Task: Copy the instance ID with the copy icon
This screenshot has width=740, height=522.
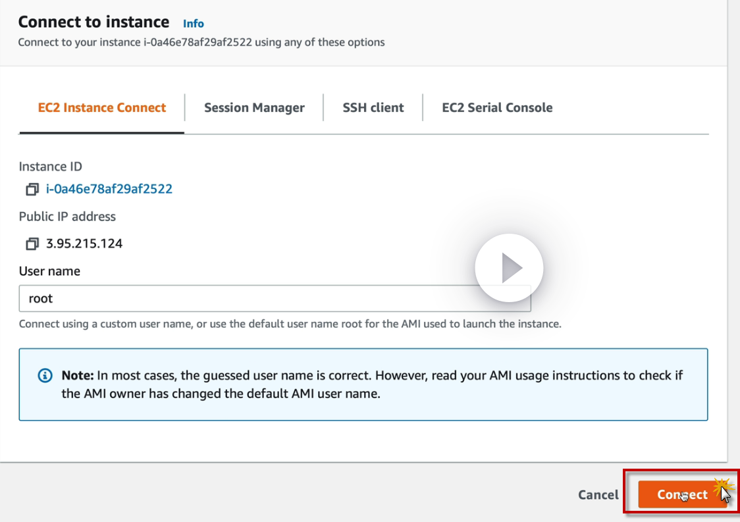Action: [32, 190]
